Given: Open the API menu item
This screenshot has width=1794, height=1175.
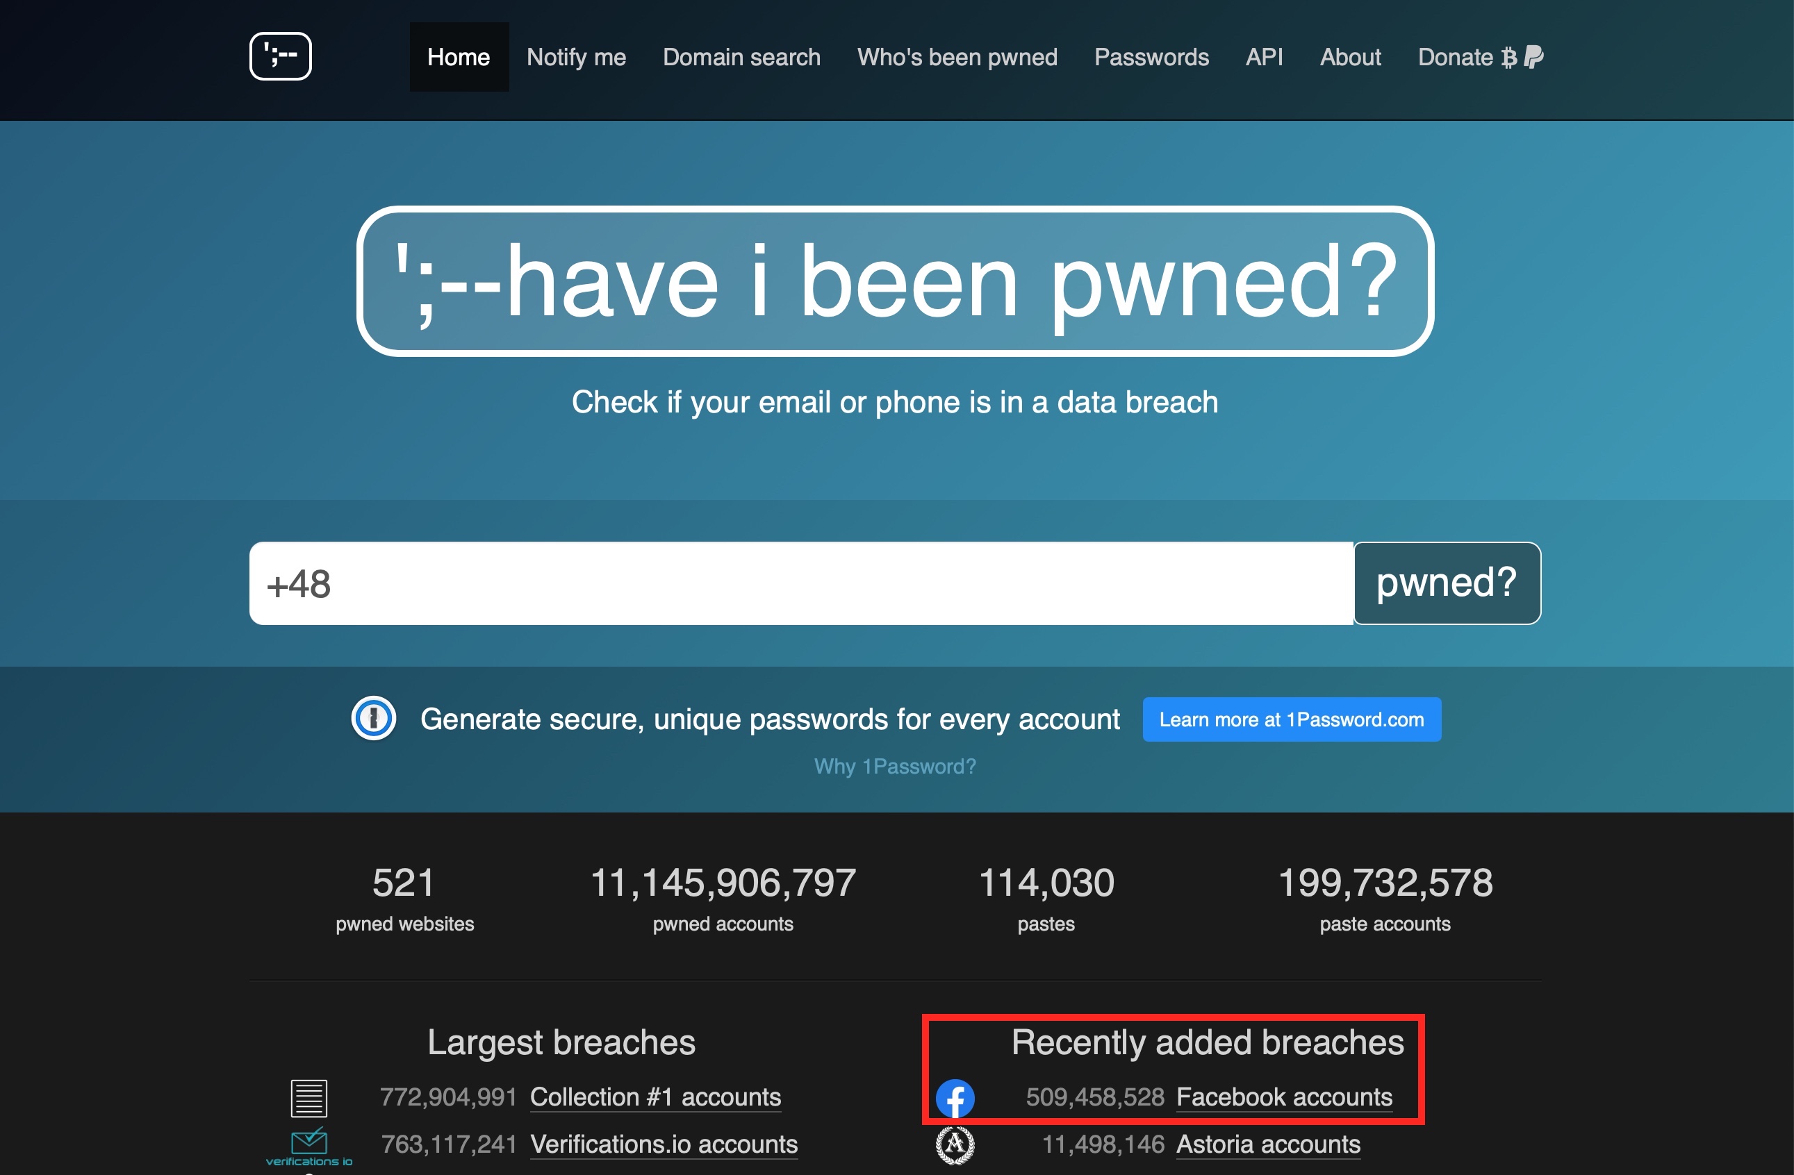Looking at the screenshot, I should click(1263, 57).
